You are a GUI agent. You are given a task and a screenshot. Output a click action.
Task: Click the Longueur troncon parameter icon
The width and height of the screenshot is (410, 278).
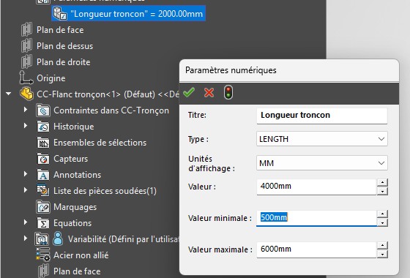click(60, 13)
